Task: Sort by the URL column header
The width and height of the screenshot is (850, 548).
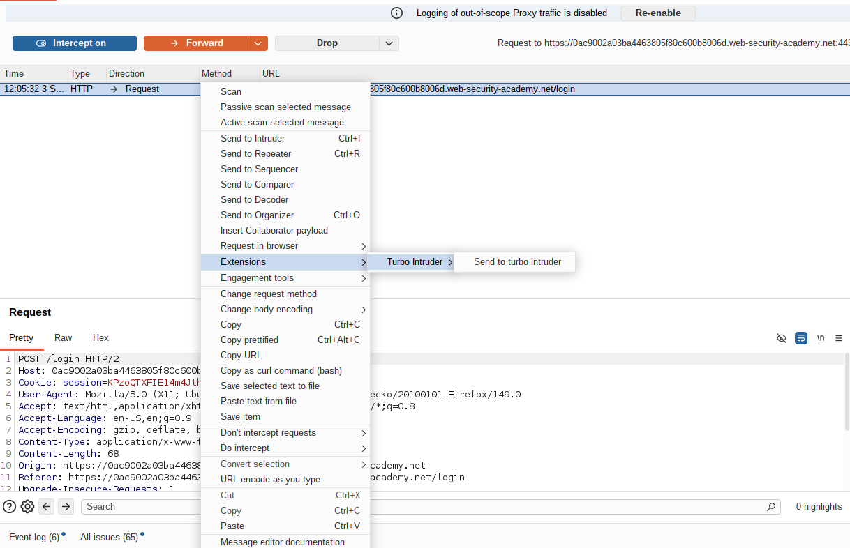Action: [555, 73]
